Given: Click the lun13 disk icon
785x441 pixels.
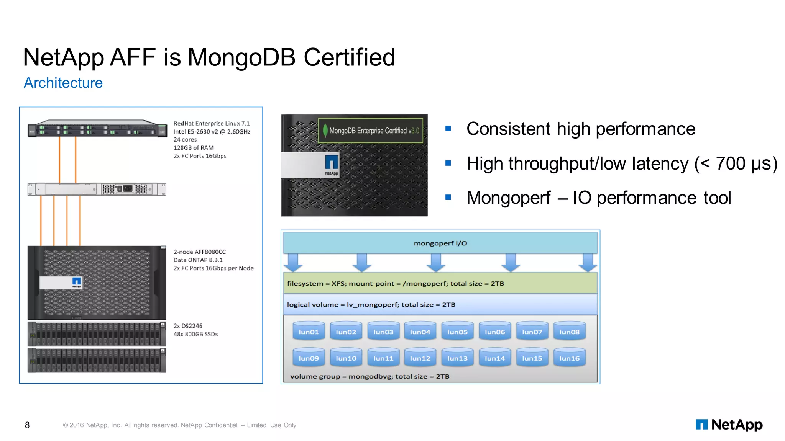Looking at the screenshot, I should click(457, 357).
